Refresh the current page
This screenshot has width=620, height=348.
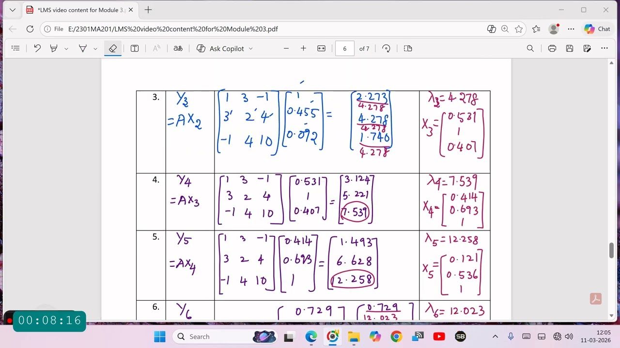click(x=30, y=29)
